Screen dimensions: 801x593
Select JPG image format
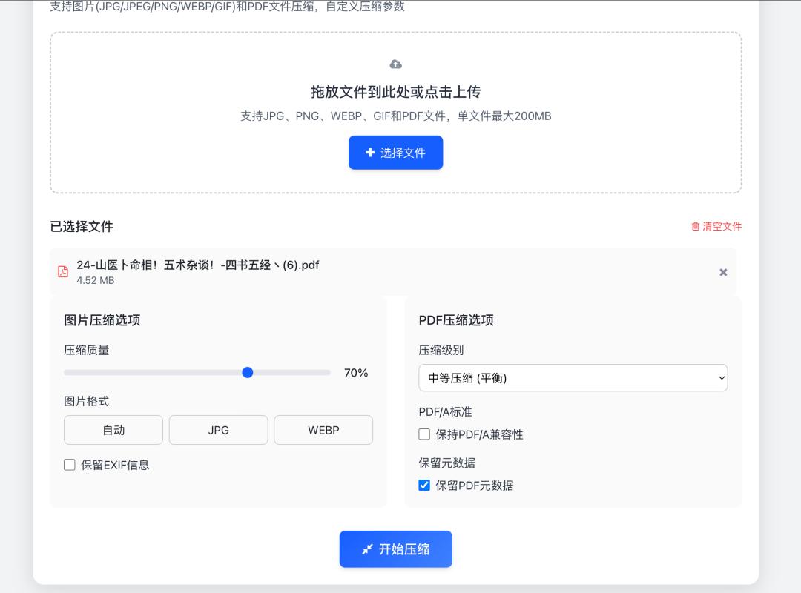[218, 430]
